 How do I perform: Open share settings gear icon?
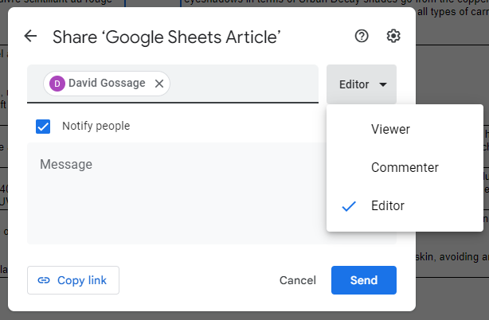pos(393,36)
